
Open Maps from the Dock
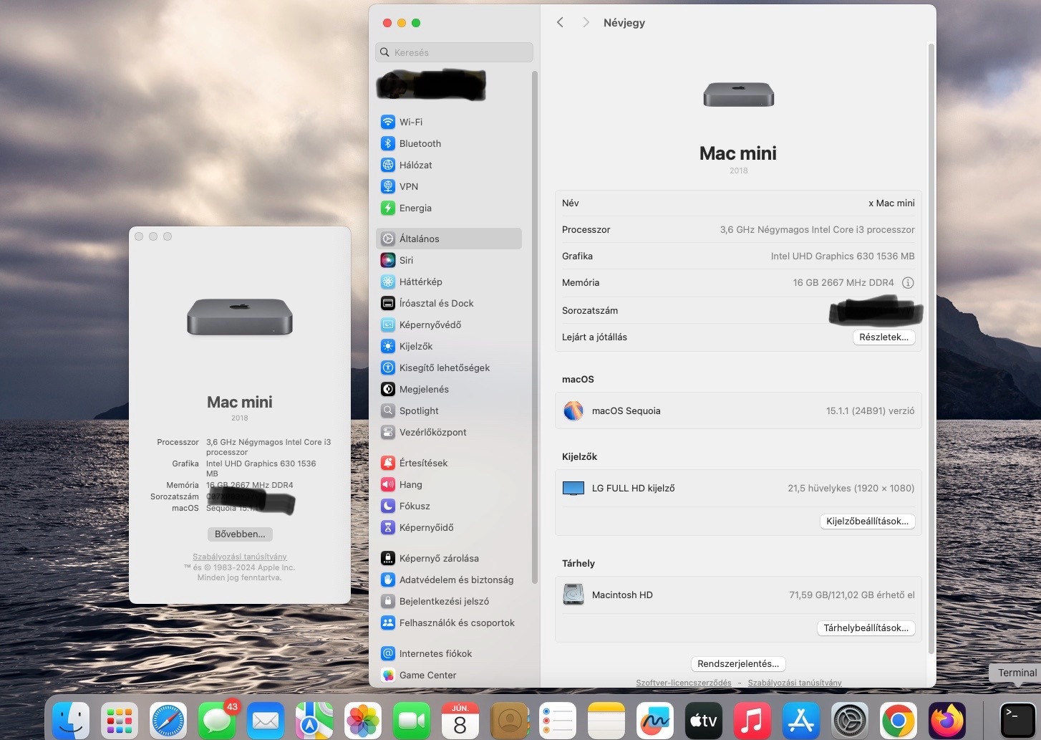point(314,720)
